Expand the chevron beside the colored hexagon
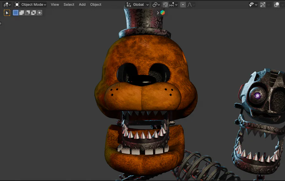 (158, 13)
